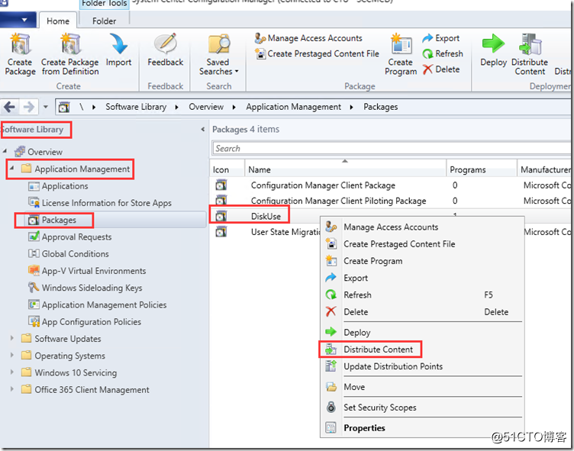Collapse the left navigation pane arrow
Viewport: 574px width, 451px height.
click(203, 129)
